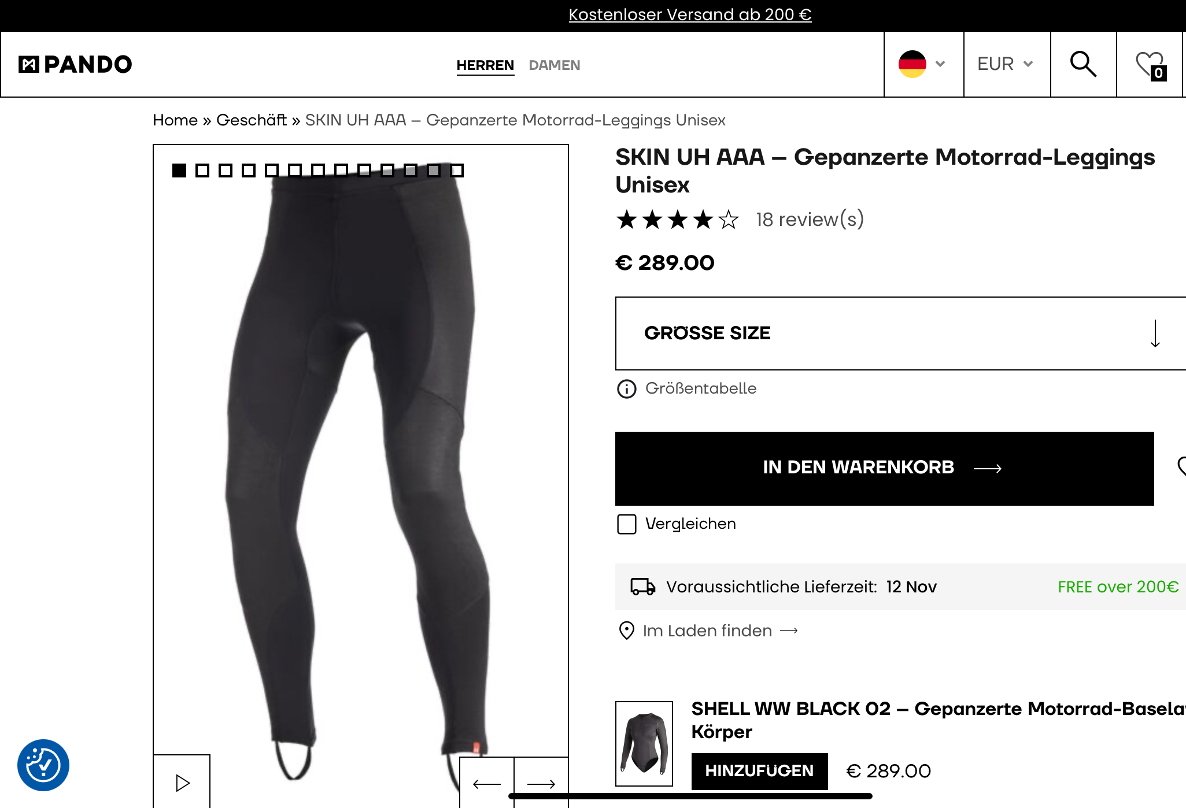The image size is (1186, 808).
Task: Click the HINZUFÜGEN button
Action: (759, 771)
